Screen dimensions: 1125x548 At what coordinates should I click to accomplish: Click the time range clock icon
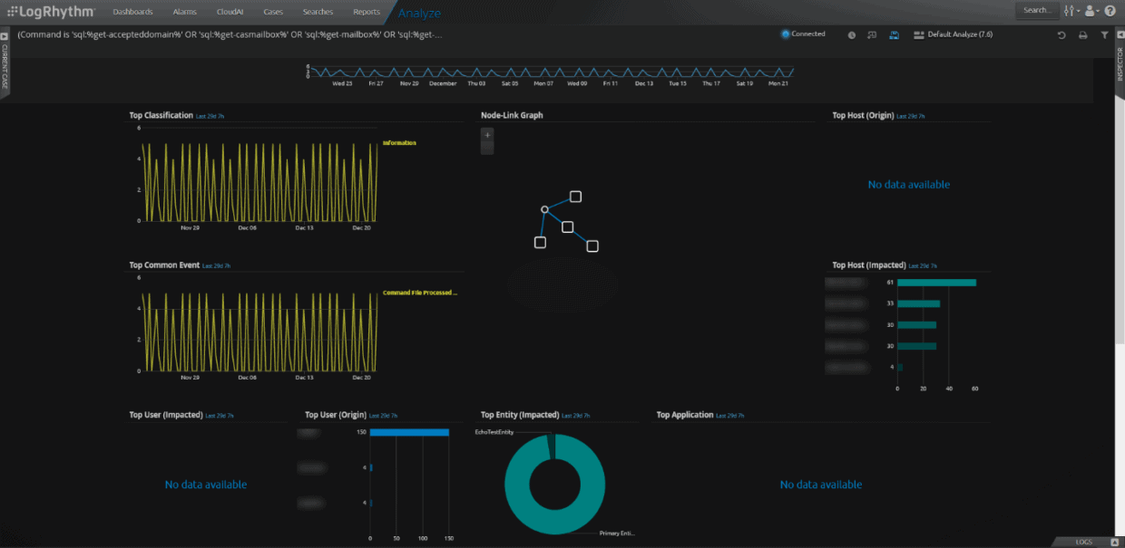[852, 34]
